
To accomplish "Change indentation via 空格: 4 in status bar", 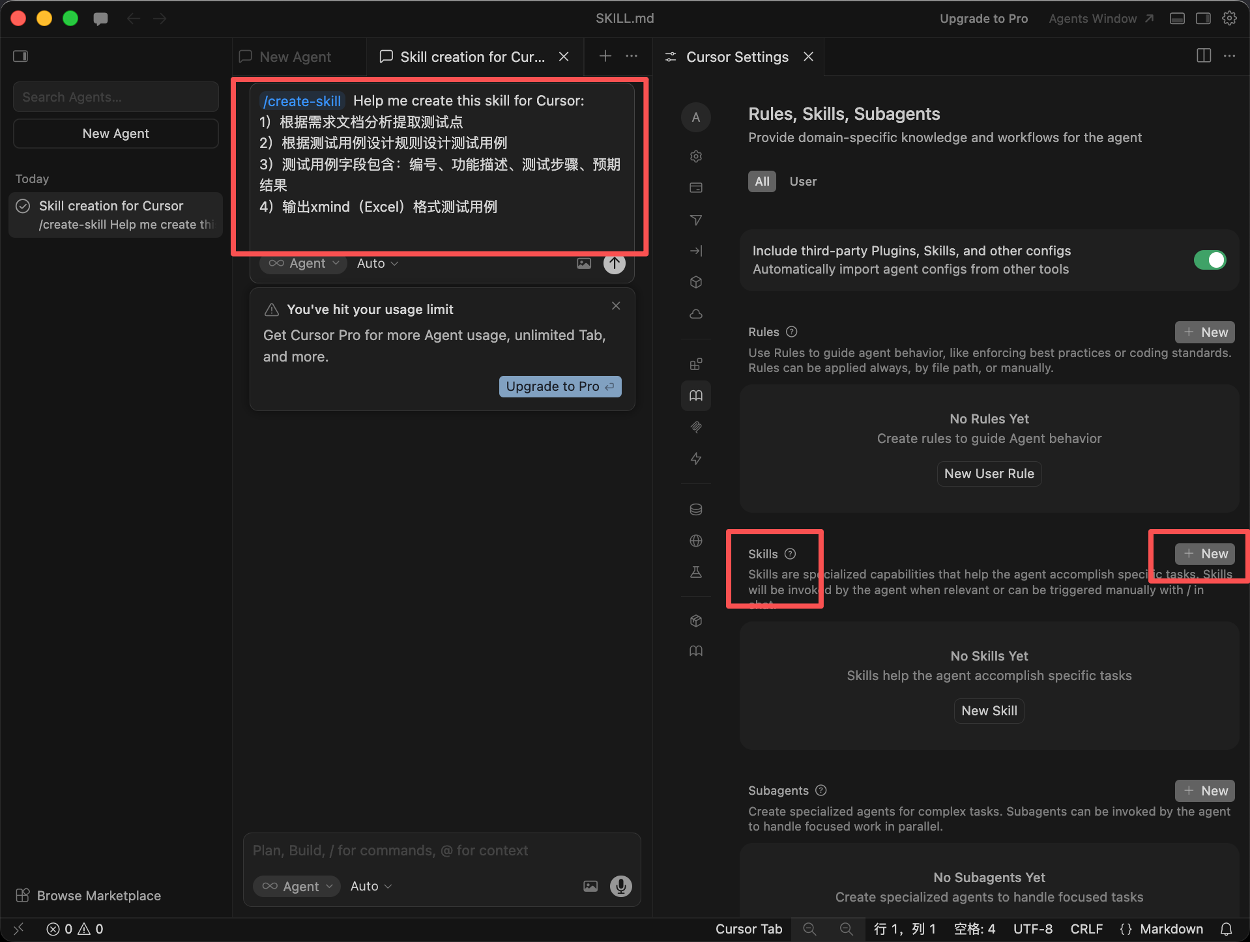I will click(x=974, y=929).
